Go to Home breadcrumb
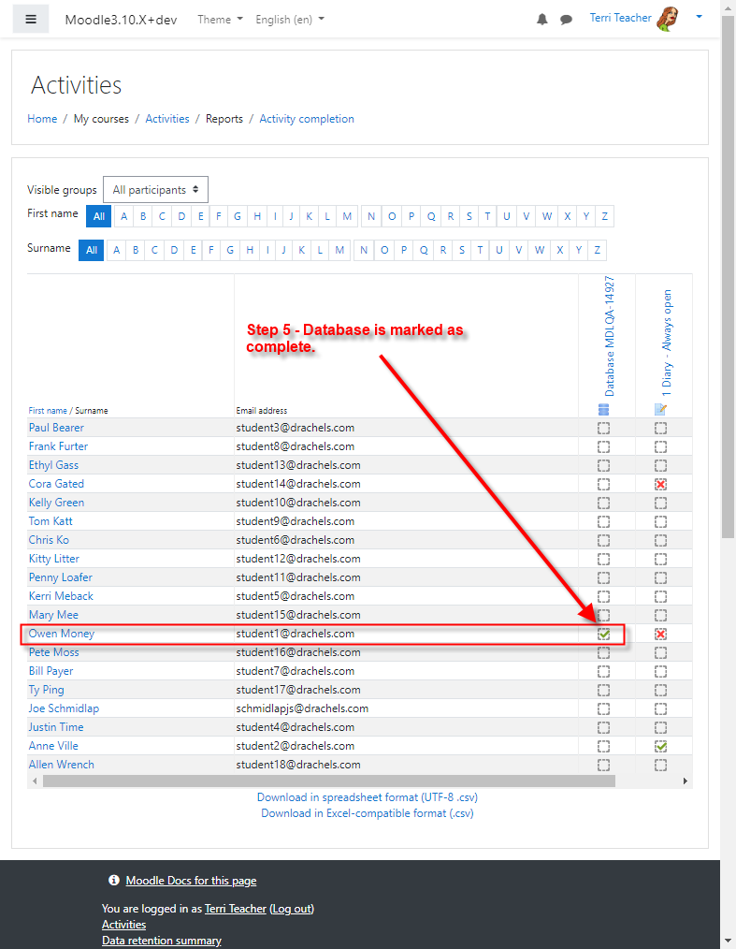The width and height of the screenshot is (736, 949). coord(42,119)
